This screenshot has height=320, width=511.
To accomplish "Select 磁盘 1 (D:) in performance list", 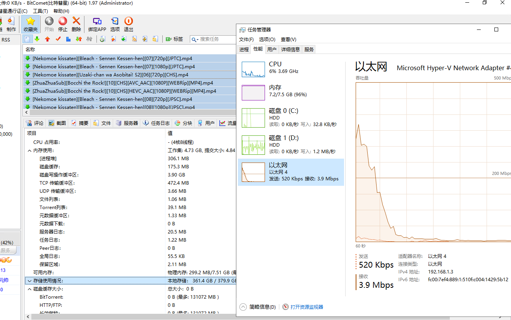I will (291, 145).
